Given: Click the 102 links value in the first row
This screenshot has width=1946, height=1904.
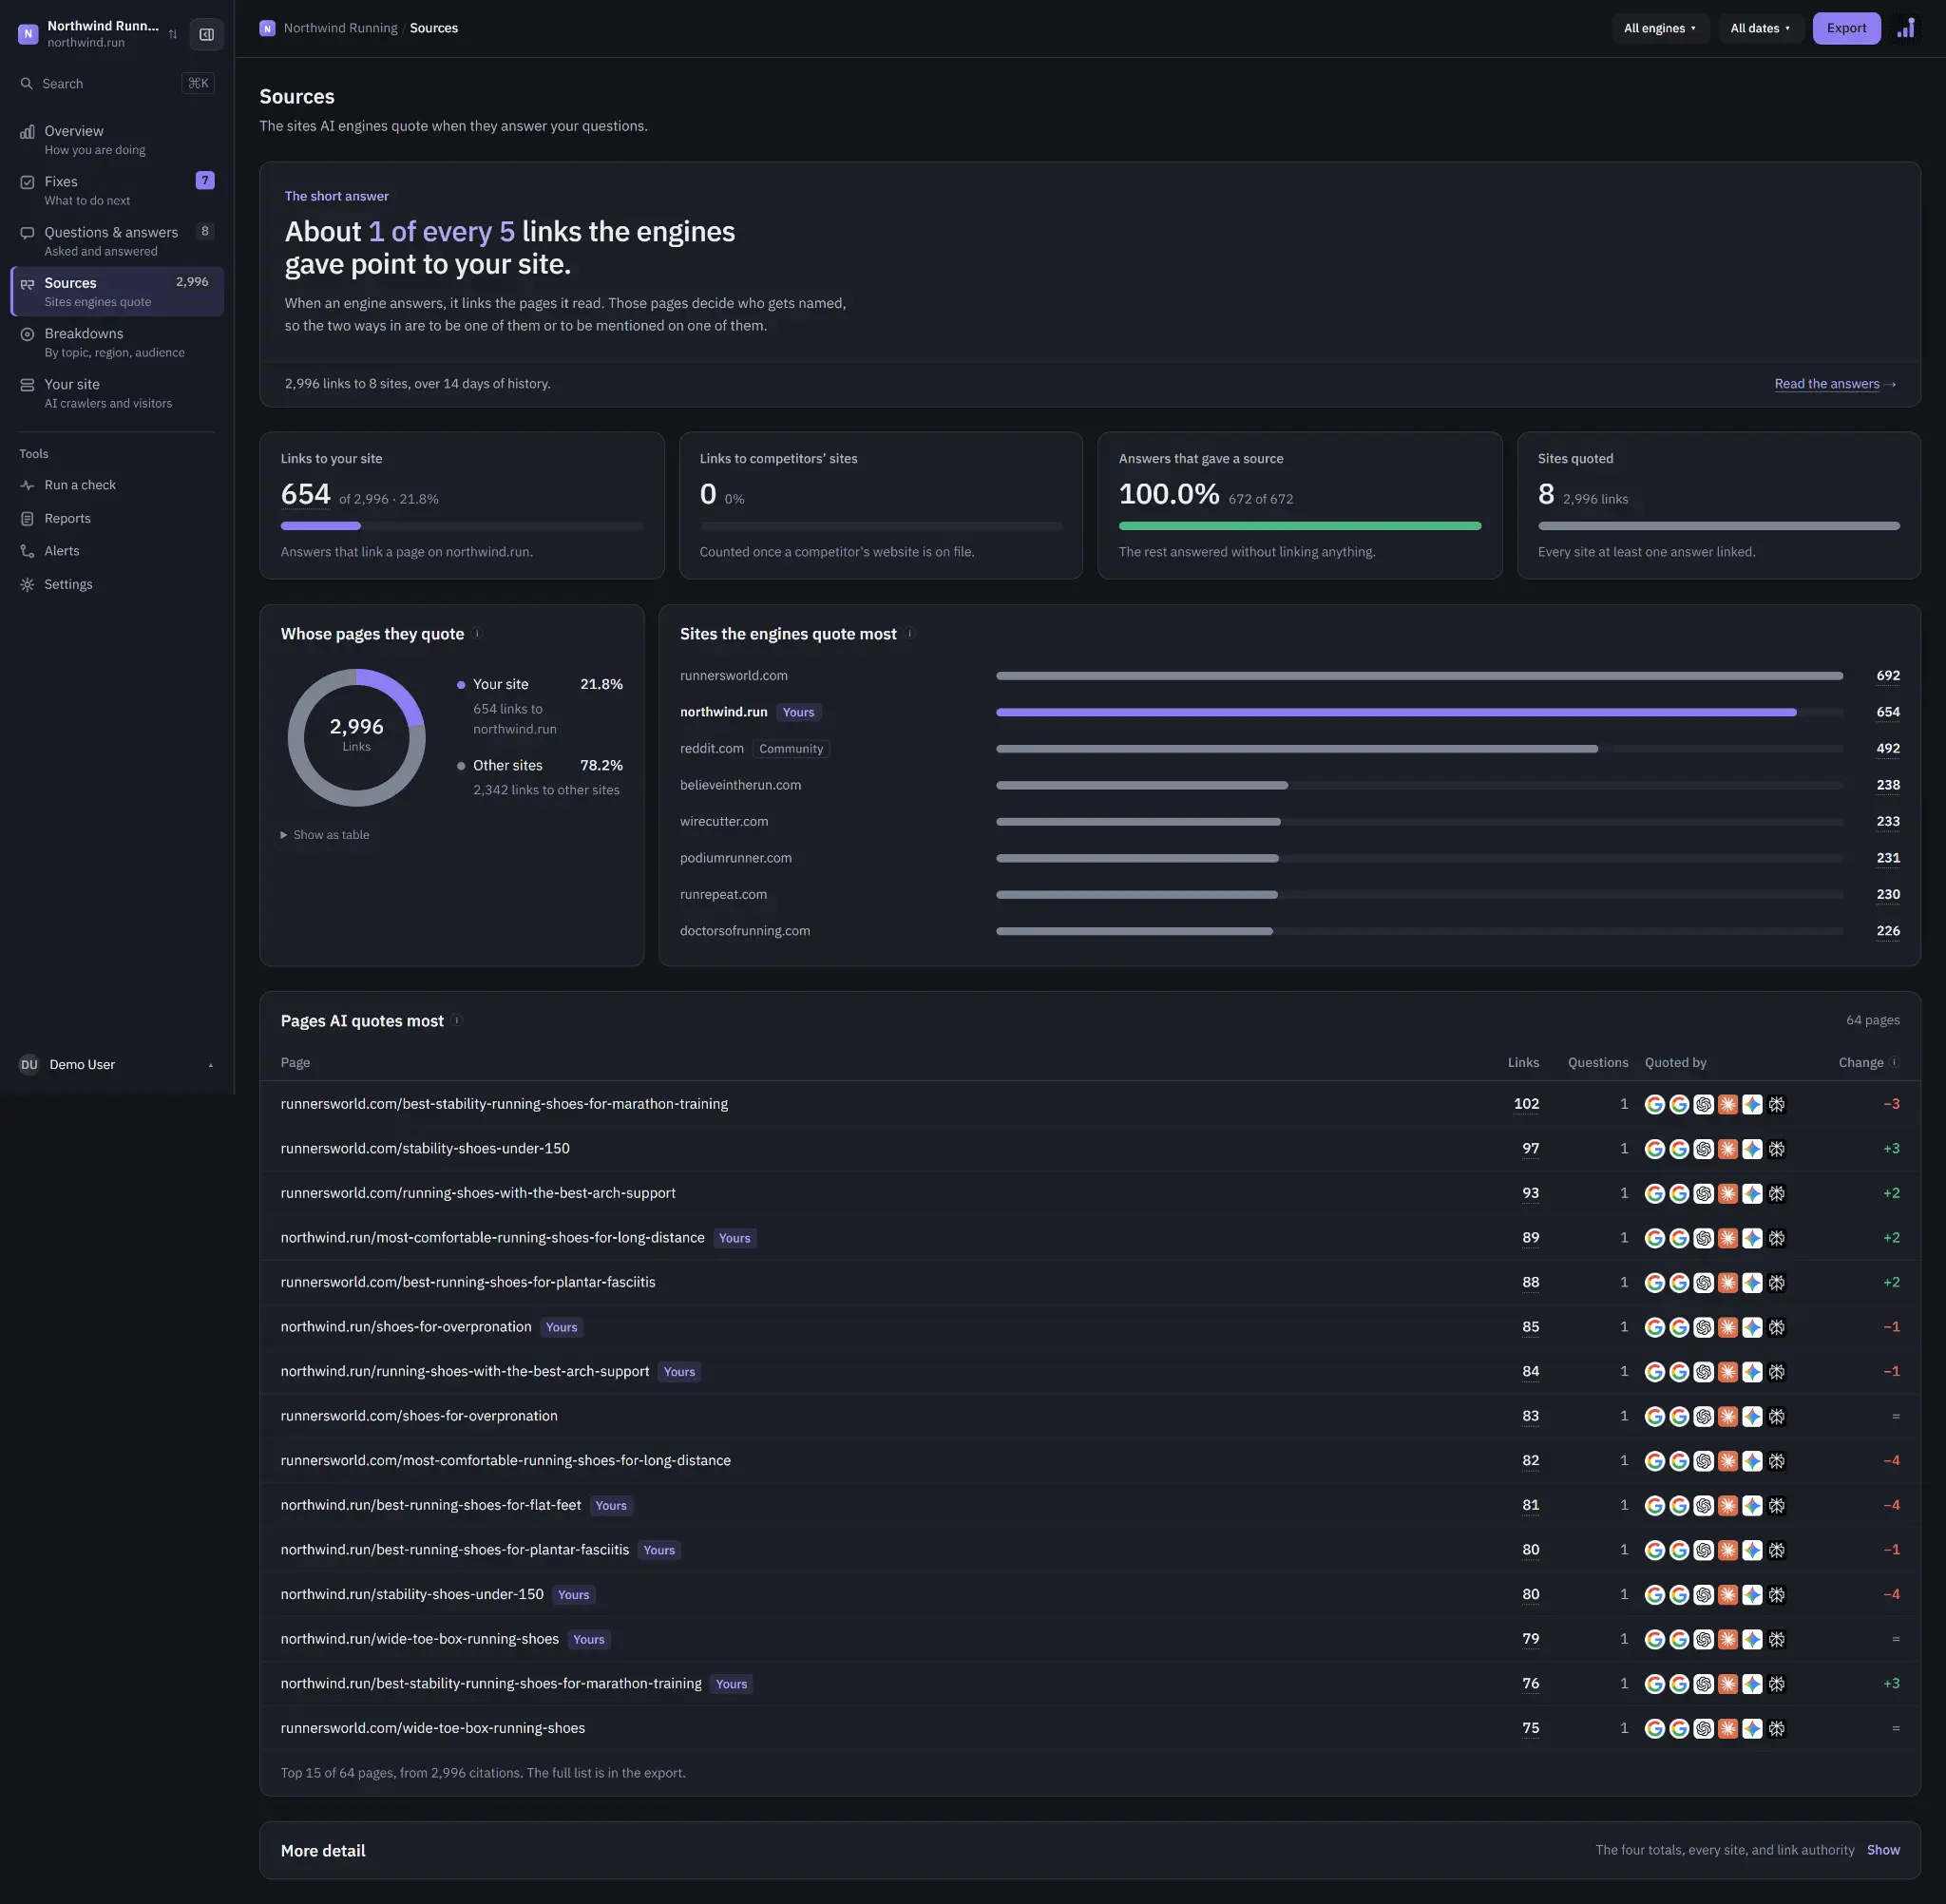Looking at the screenshot, I should coord(1526,1104).
